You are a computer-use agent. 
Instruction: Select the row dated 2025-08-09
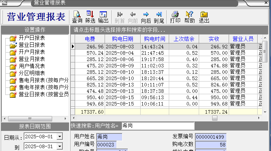(122, 65)
